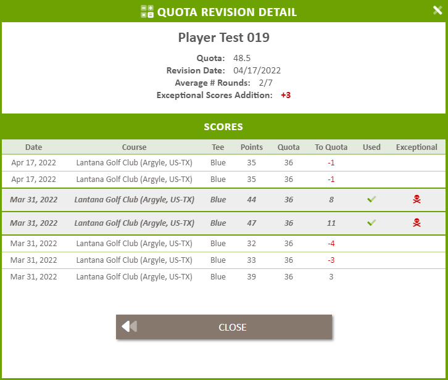Screen dimensions: 448x380
Task: Click the Quota Revision Detail title text
Action: [x=227, y=12]
